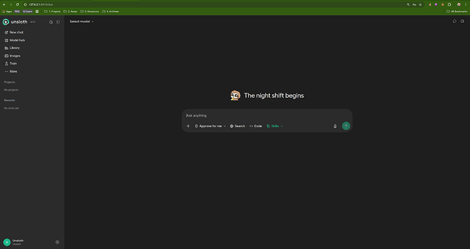Start a New chat from the sidebar

tap(14, 33)
